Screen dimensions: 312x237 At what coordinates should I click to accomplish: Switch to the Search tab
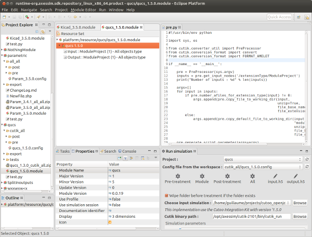[x=108, y=151]
